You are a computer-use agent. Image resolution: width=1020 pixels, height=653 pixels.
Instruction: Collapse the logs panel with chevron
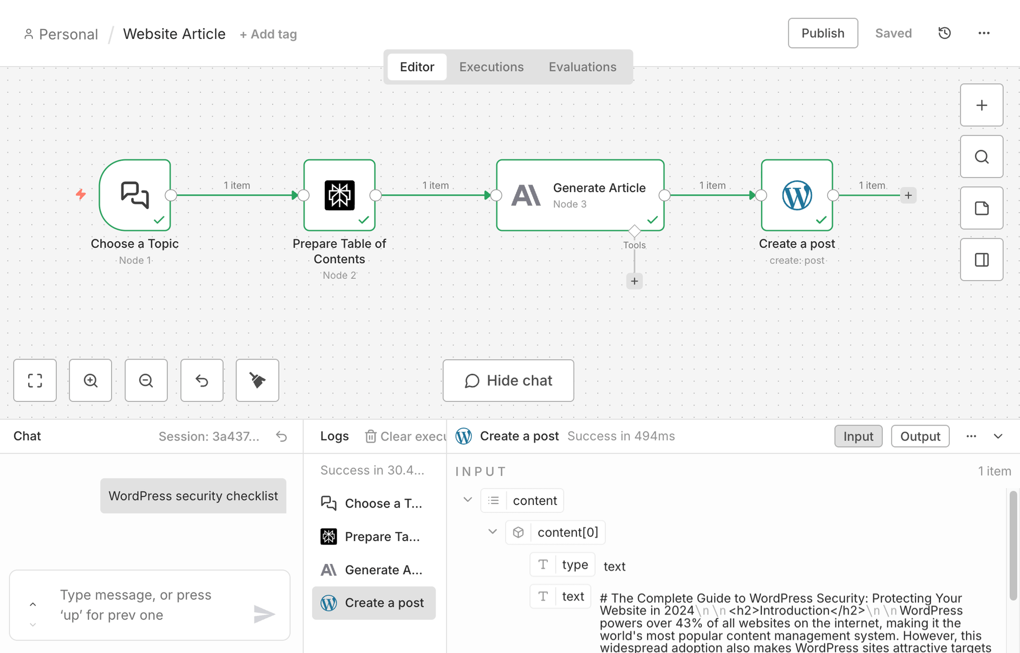click(997, 436)
